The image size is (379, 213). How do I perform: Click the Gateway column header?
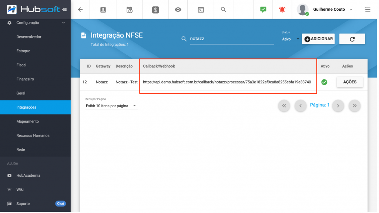[x=103, y=66]
